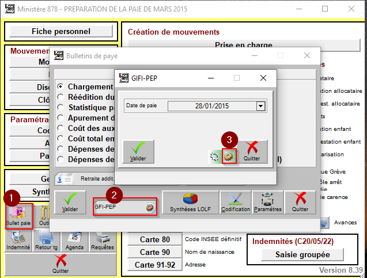Click the GFI-PEP button in Bulletins de paye

124,206
